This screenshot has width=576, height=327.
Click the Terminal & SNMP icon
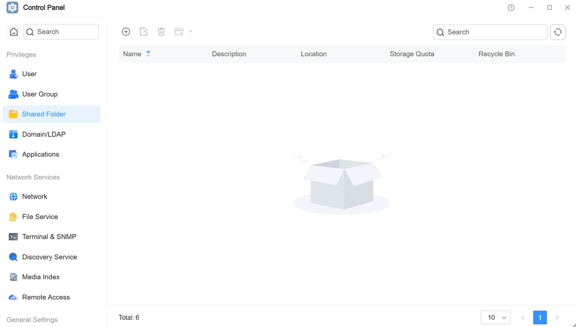click(x=13, y=237)
